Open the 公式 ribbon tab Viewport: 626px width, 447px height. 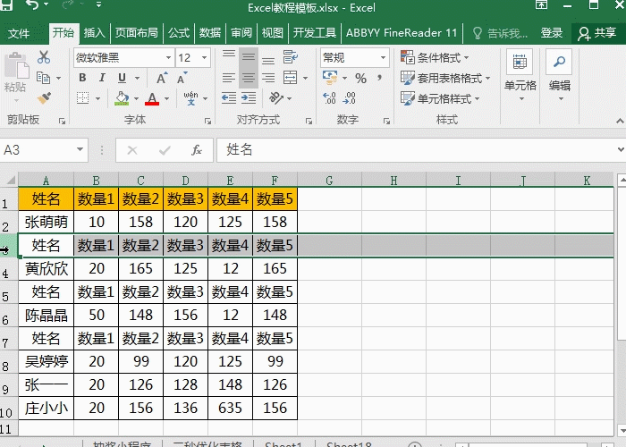click(178, 33)
